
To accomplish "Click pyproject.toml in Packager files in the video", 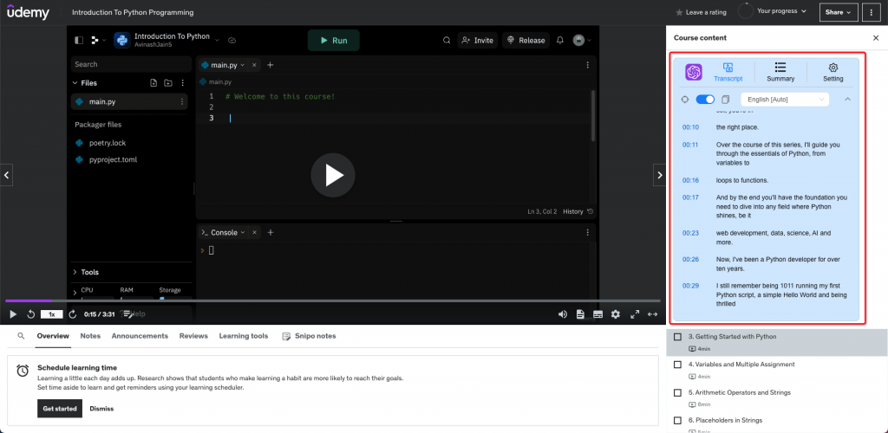I will pyautogui.click(x=113, y=160).
